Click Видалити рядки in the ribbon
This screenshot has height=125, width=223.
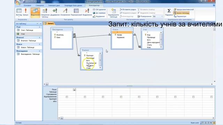[x=128, y=13]
